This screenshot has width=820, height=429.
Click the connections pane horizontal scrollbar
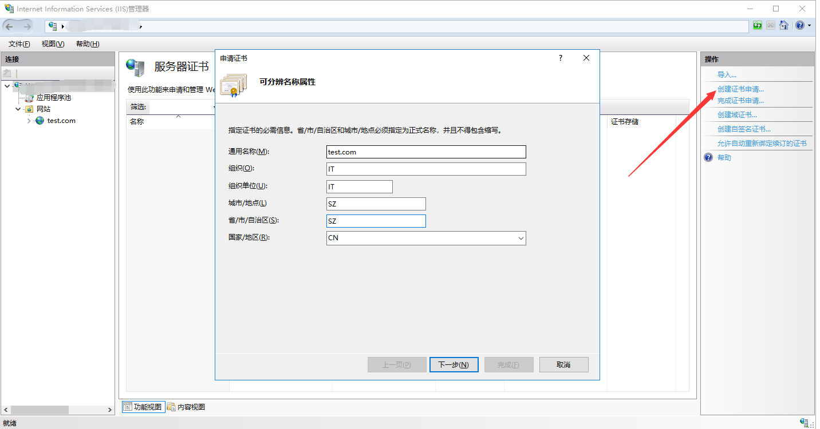(40, 410)
